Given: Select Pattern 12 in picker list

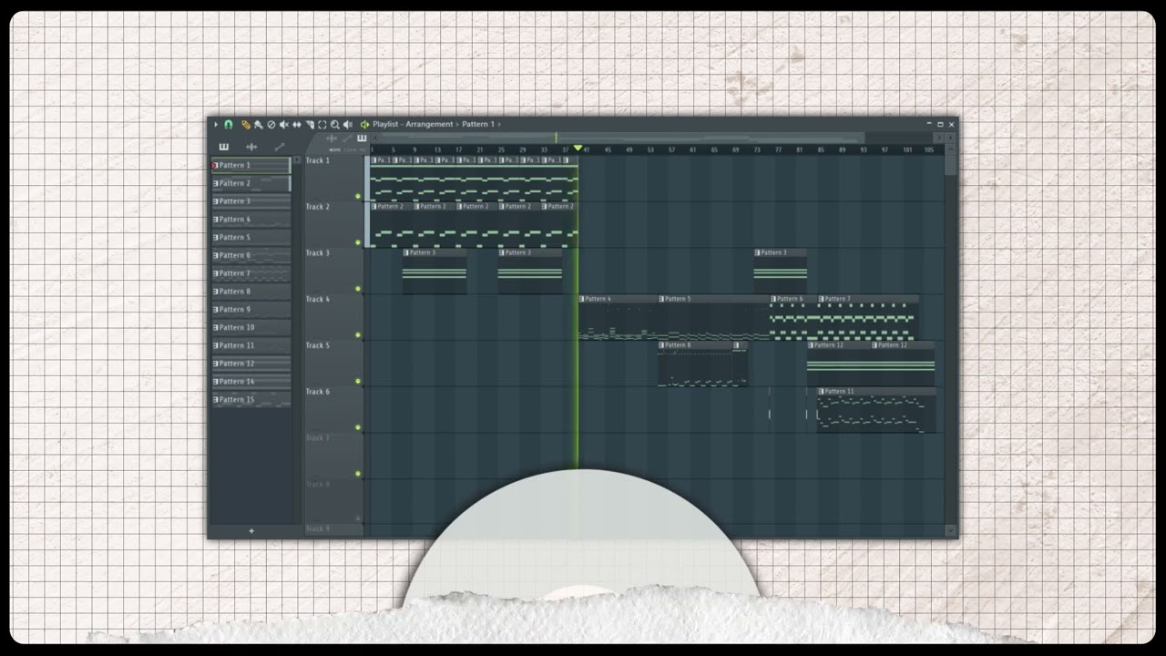Looking at the screenshot, I should [251, 364].
